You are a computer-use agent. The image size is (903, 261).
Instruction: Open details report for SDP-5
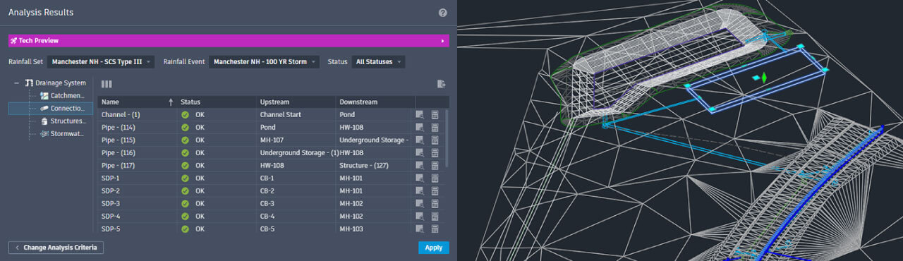tap(435, 229)
